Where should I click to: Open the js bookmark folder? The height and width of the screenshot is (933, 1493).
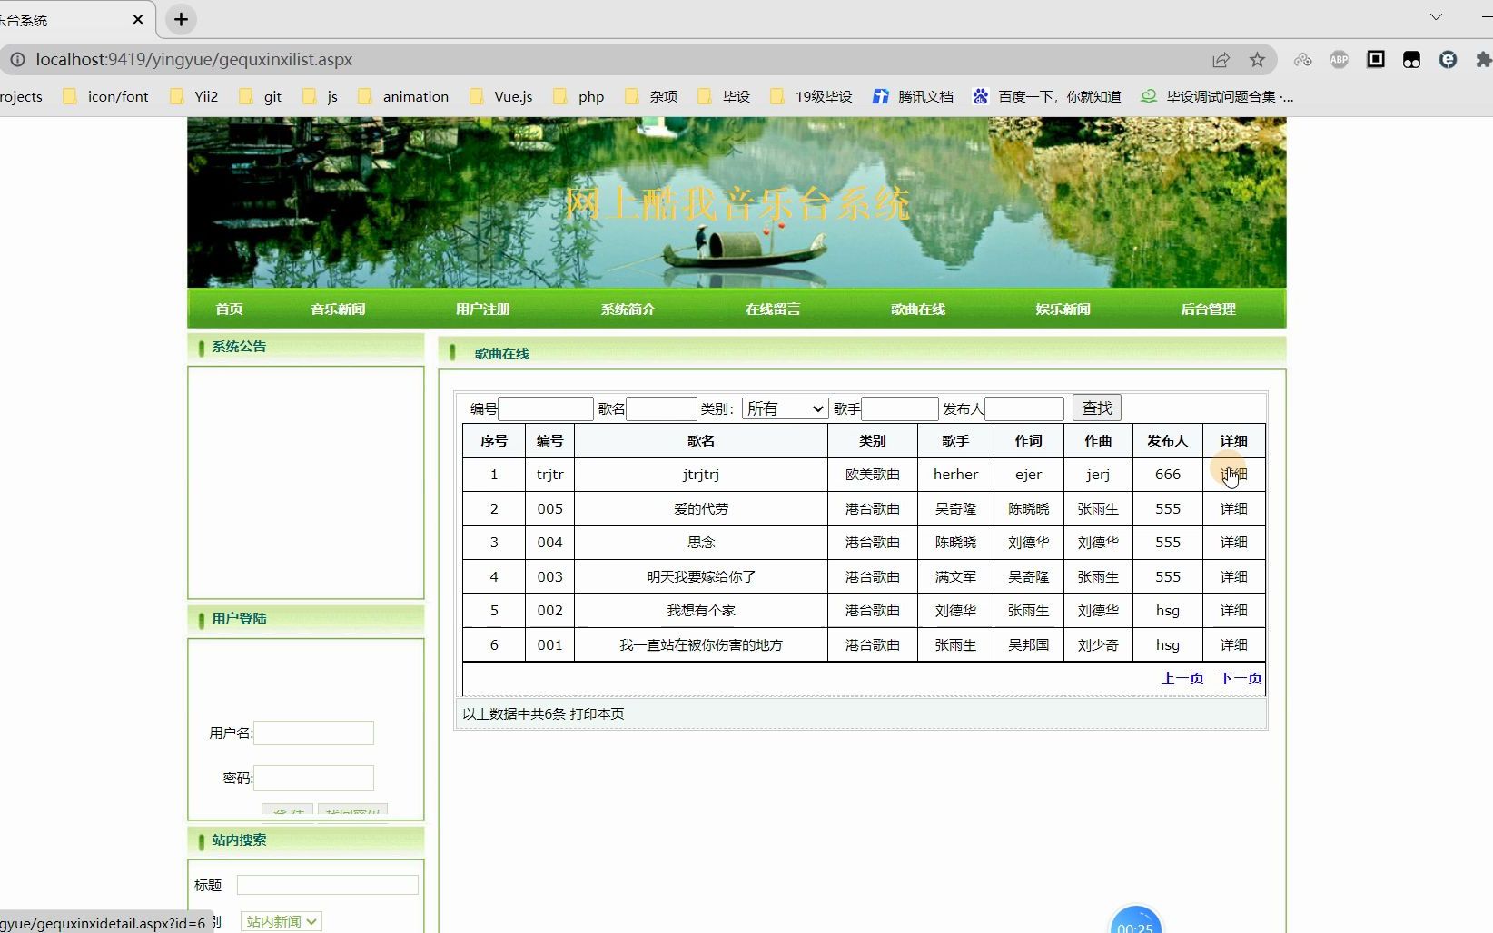pos(321,97)
